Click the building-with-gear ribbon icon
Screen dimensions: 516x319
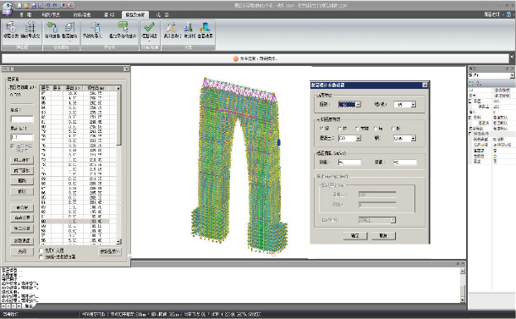pos(10,27)
